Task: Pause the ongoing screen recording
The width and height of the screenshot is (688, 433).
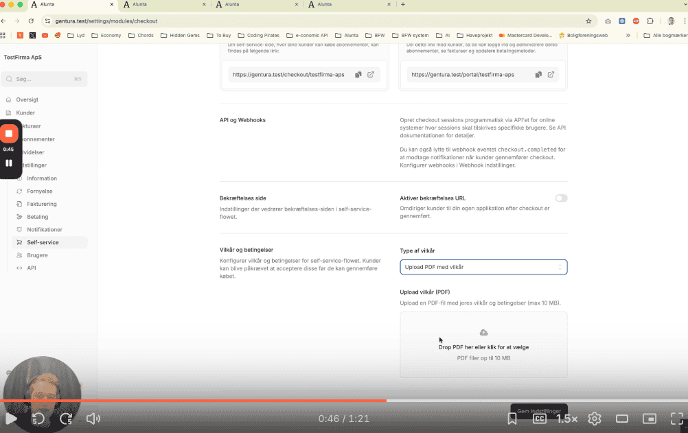Action: pyautogui.click(x=10, y=163)
